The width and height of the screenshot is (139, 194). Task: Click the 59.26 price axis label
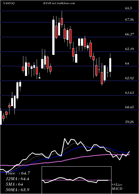(130, 122)
